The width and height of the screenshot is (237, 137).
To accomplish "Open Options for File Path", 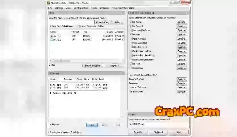I will click(181, 64).
